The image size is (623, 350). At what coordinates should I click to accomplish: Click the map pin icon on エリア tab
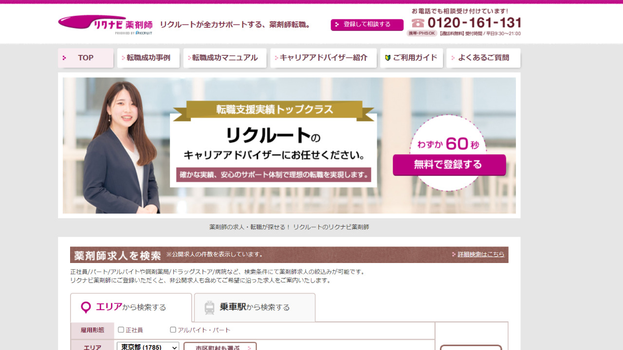click(86, 308)
